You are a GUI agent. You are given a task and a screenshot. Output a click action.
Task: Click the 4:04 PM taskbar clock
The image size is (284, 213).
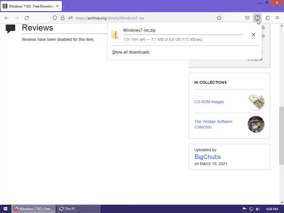(x=272, y=209)
